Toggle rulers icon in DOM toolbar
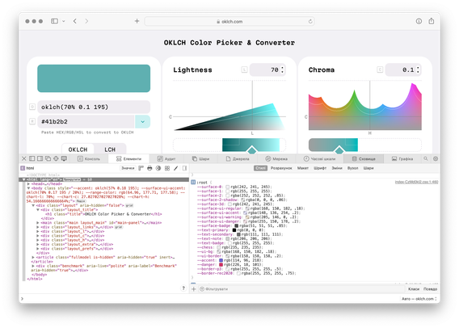 point(141,168)
